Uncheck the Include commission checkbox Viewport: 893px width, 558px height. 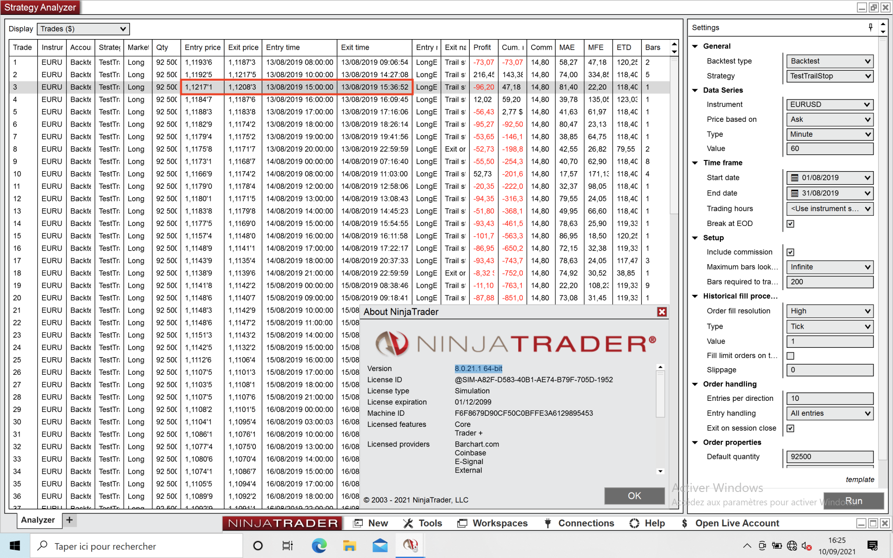(x=790, y=252)
